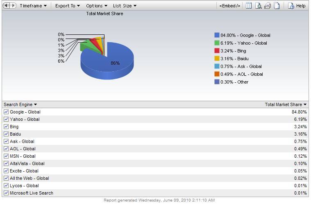The height and width of the screenshot is (204, 311).
Task: Sort by Search Engine column header
Action: pos(20,104)
